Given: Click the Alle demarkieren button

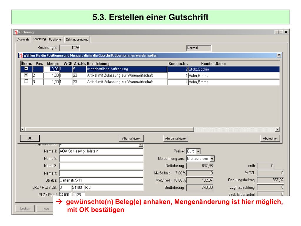Looking at the screenshot, I should click(x=176, y=138).
